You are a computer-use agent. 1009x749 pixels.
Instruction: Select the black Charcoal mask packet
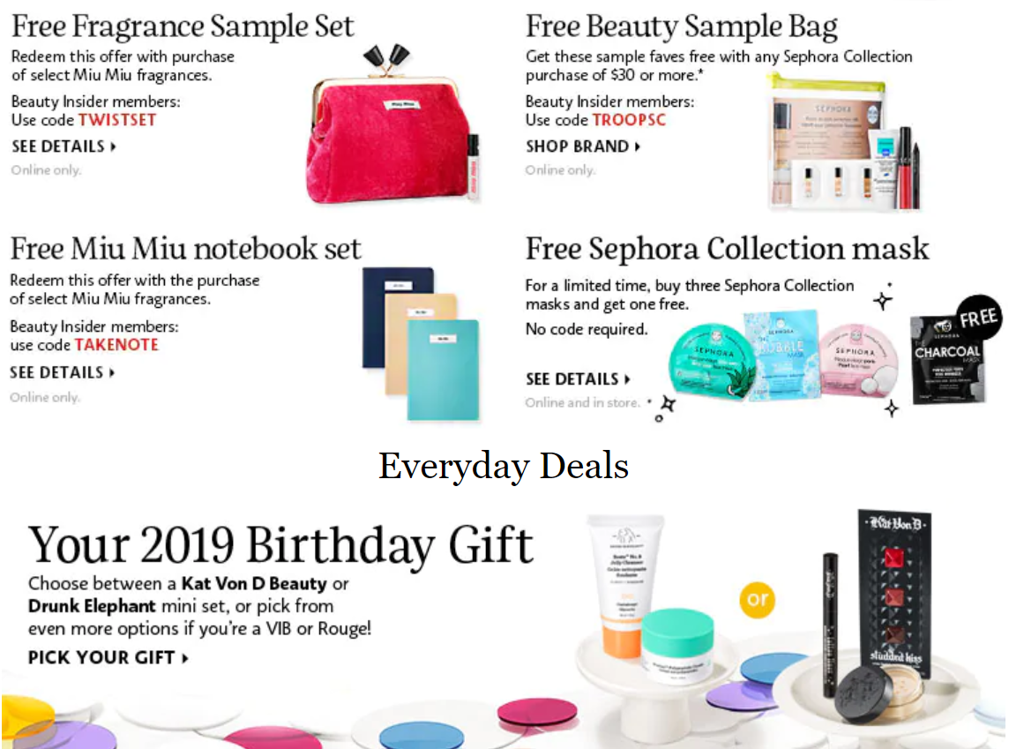point(946,360)
